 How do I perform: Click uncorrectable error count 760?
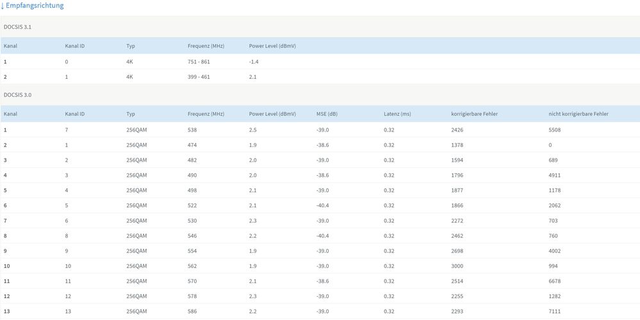553,236
